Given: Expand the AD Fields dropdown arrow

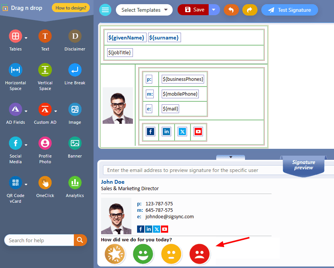Looking at the screenshot, I should (26, 111).
